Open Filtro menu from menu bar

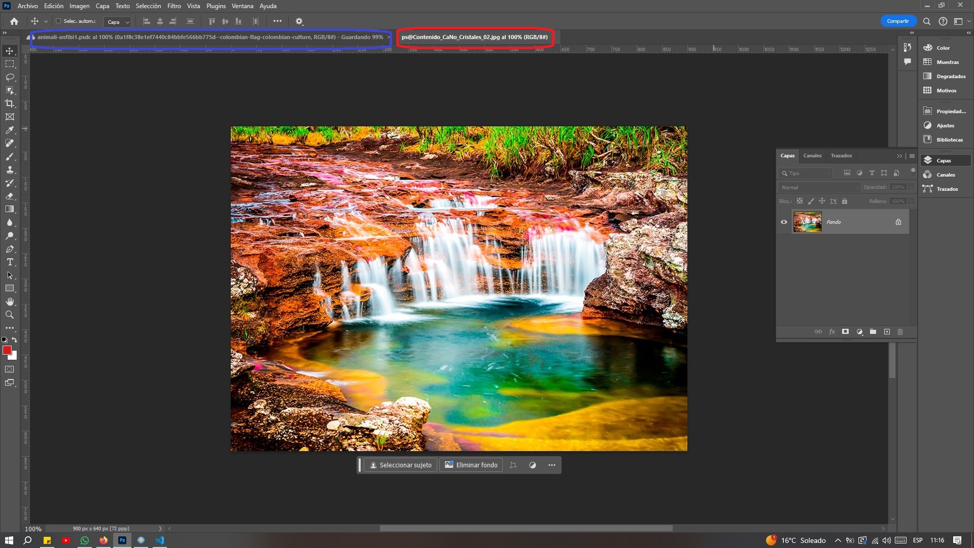pyautogui.click(x=174, y=6)
